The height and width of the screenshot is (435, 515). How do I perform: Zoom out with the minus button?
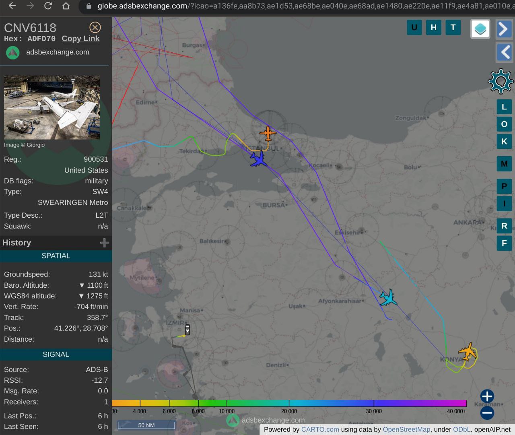coord(487,413)
